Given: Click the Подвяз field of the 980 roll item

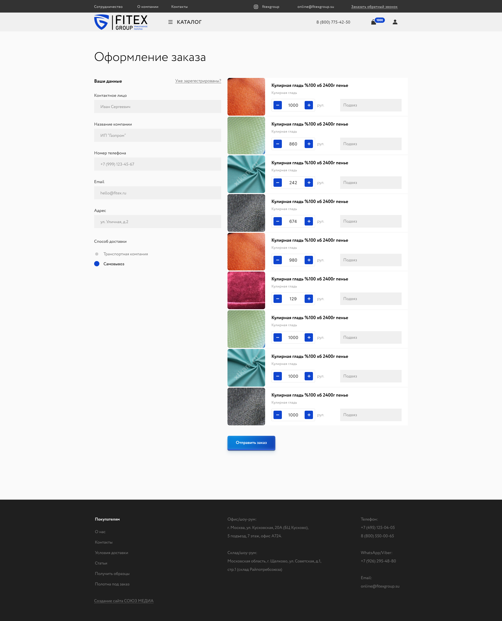Looking at the screenshot, I should [370, 260].
